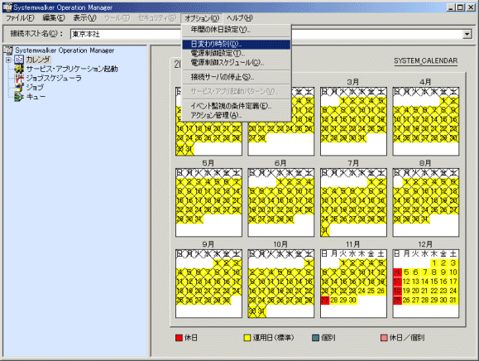Viewport: 479px width, 361px height.
Task: Click the 9月 month heading
Action: [208, 244]
